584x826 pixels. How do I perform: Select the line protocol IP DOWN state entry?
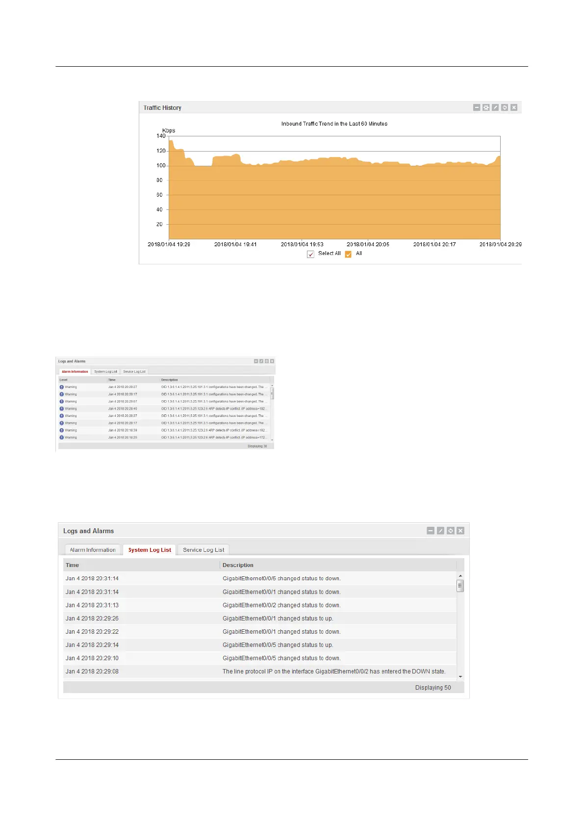click(x=260, y=671)
